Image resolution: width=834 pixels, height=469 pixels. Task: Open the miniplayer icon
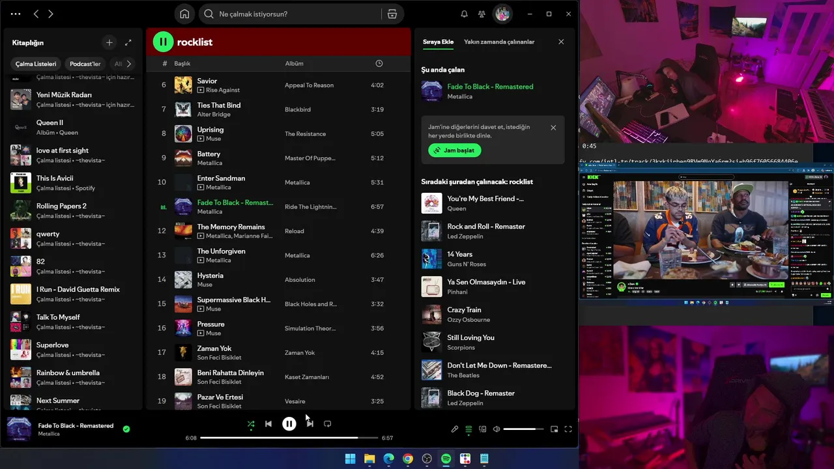tap(554, 429)
